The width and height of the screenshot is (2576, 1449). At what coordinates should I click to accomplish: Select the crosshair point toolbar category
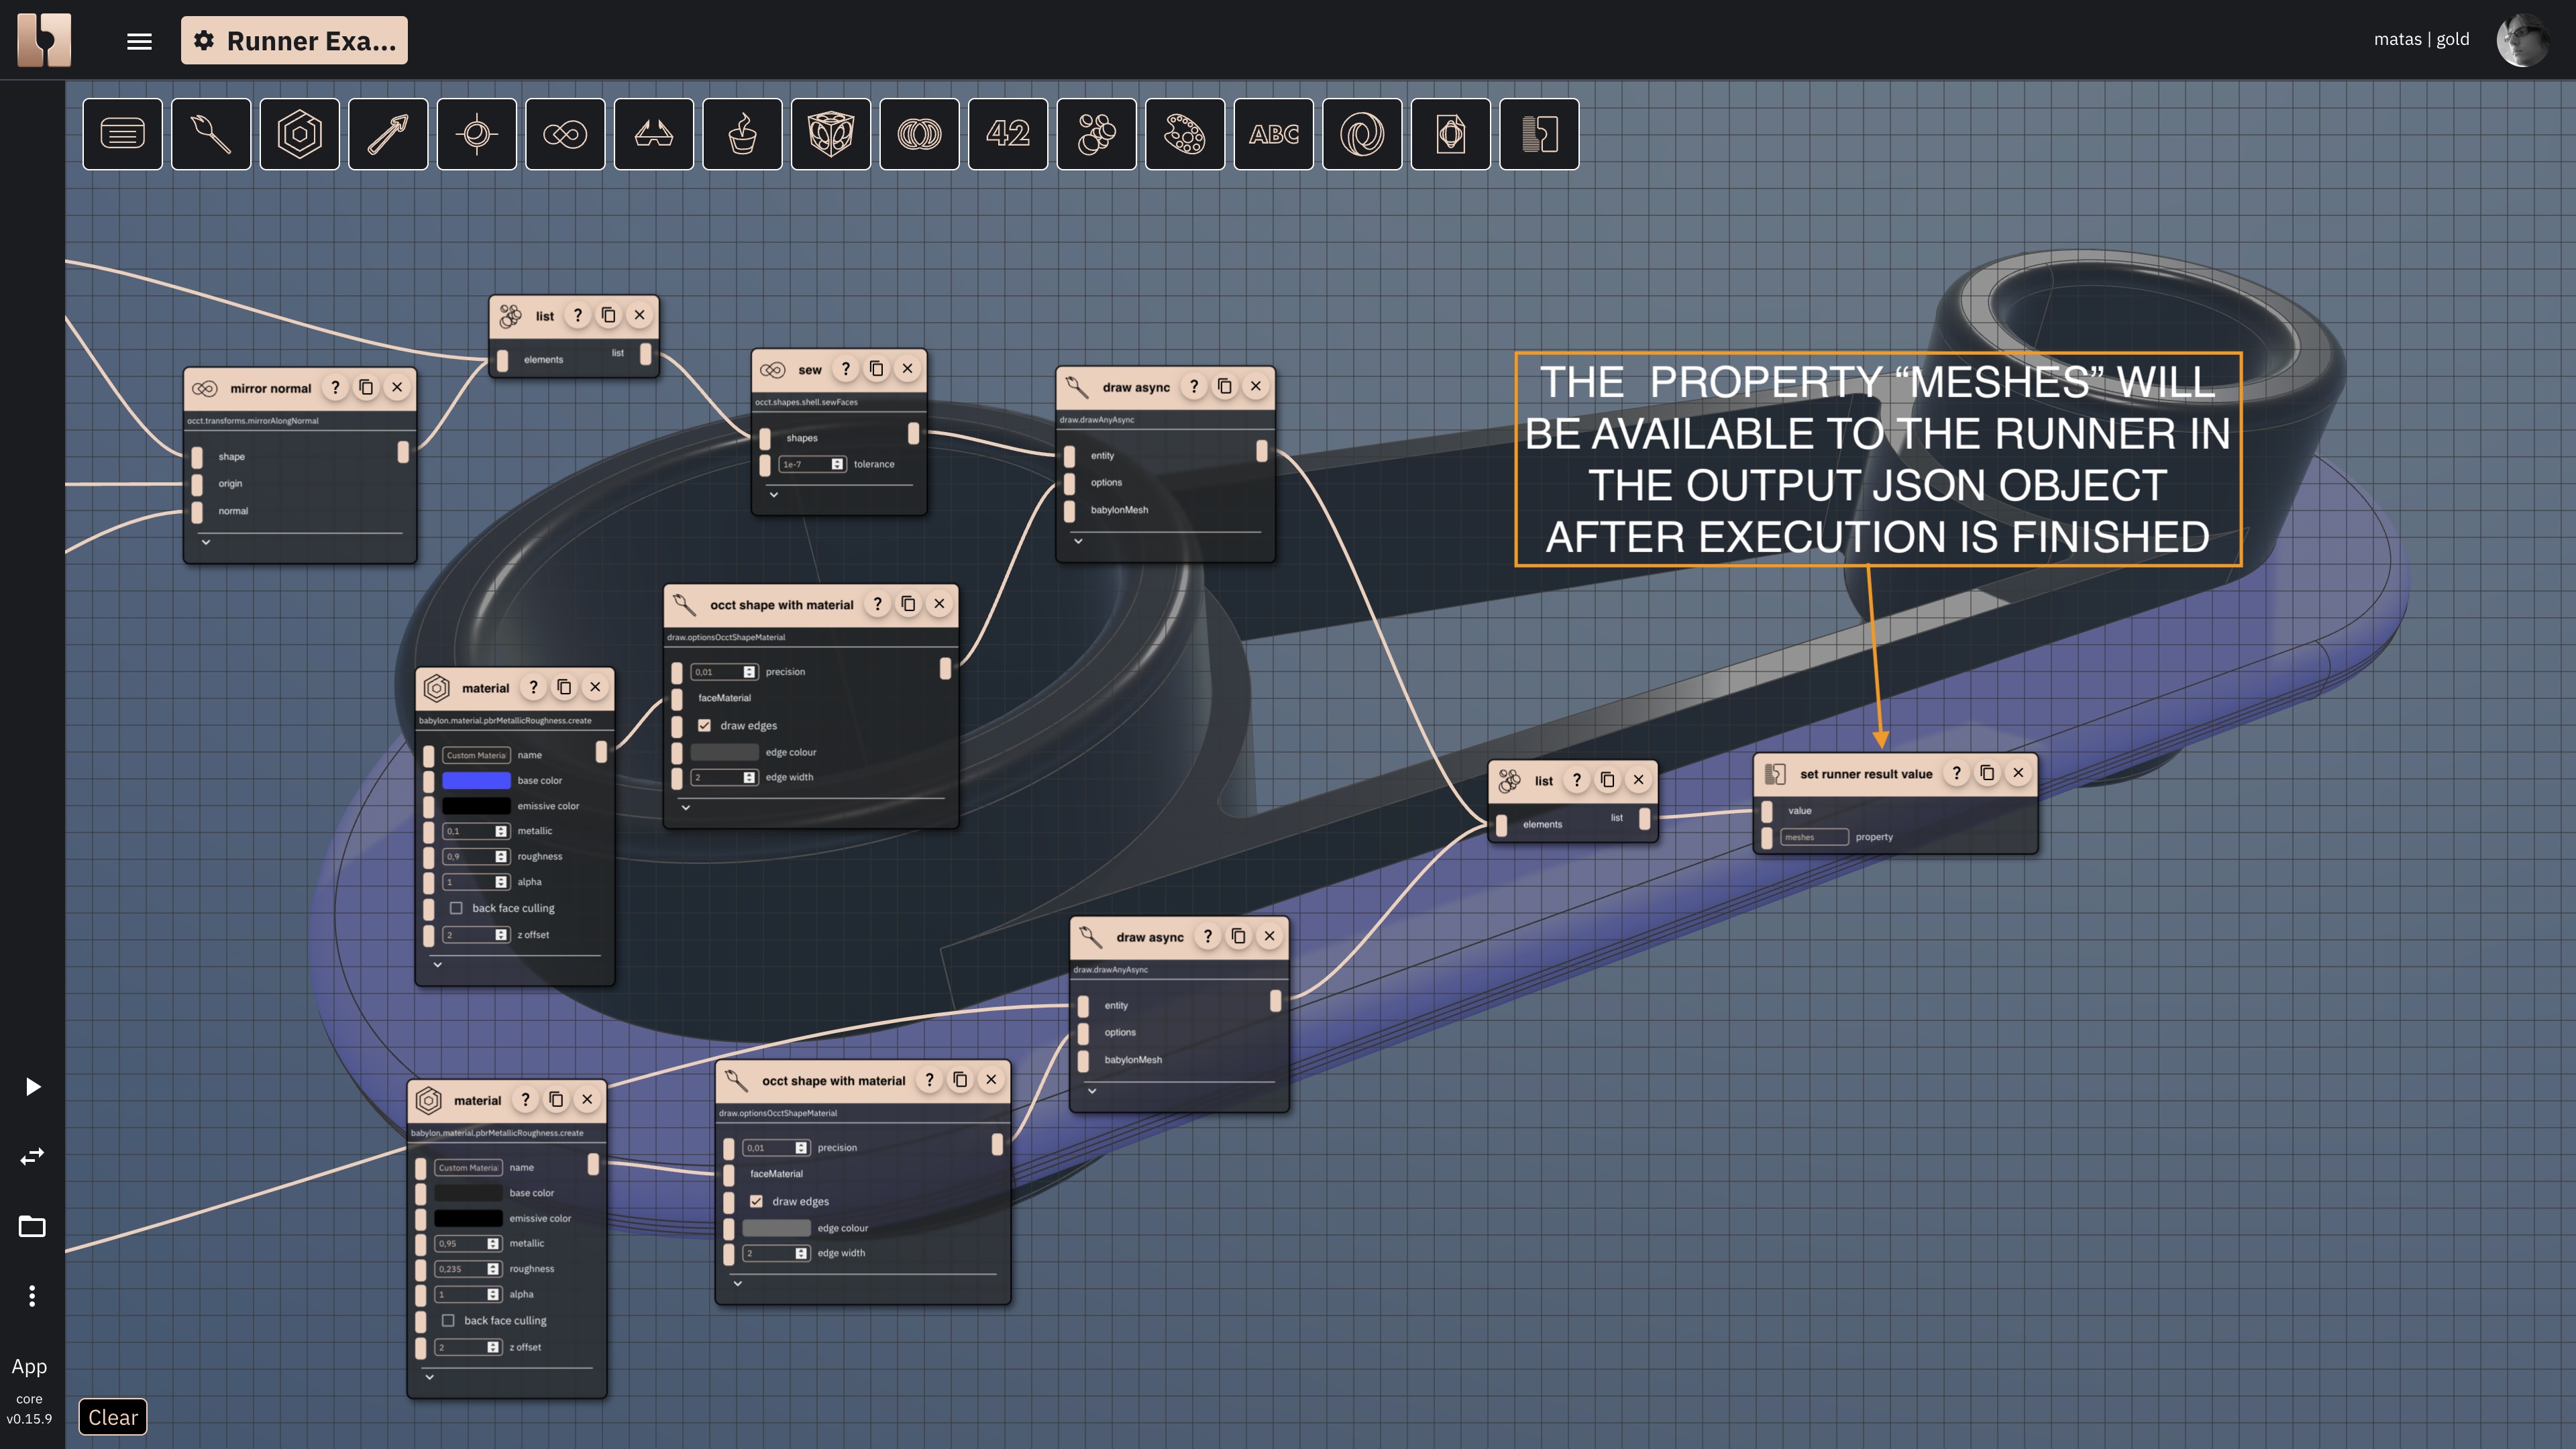point(477,134)
